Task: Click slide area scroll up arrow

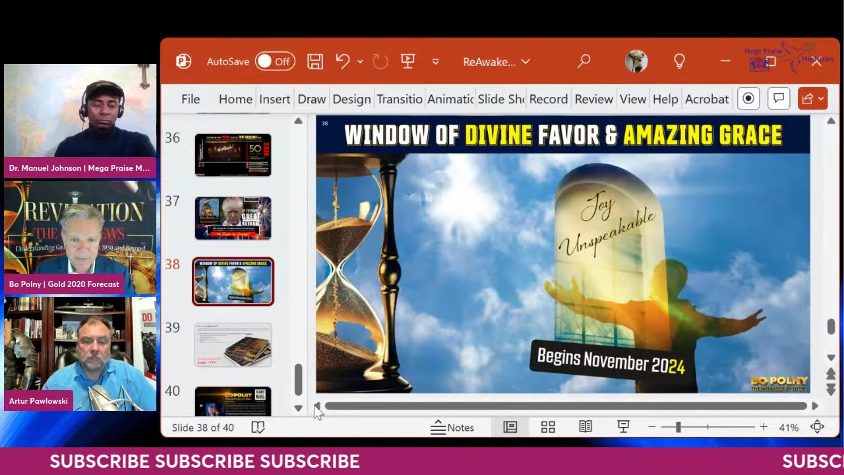Action: (x=831, y=121)
